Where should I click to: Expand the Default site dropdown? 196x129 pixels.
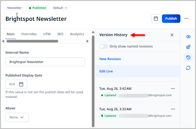60,8
